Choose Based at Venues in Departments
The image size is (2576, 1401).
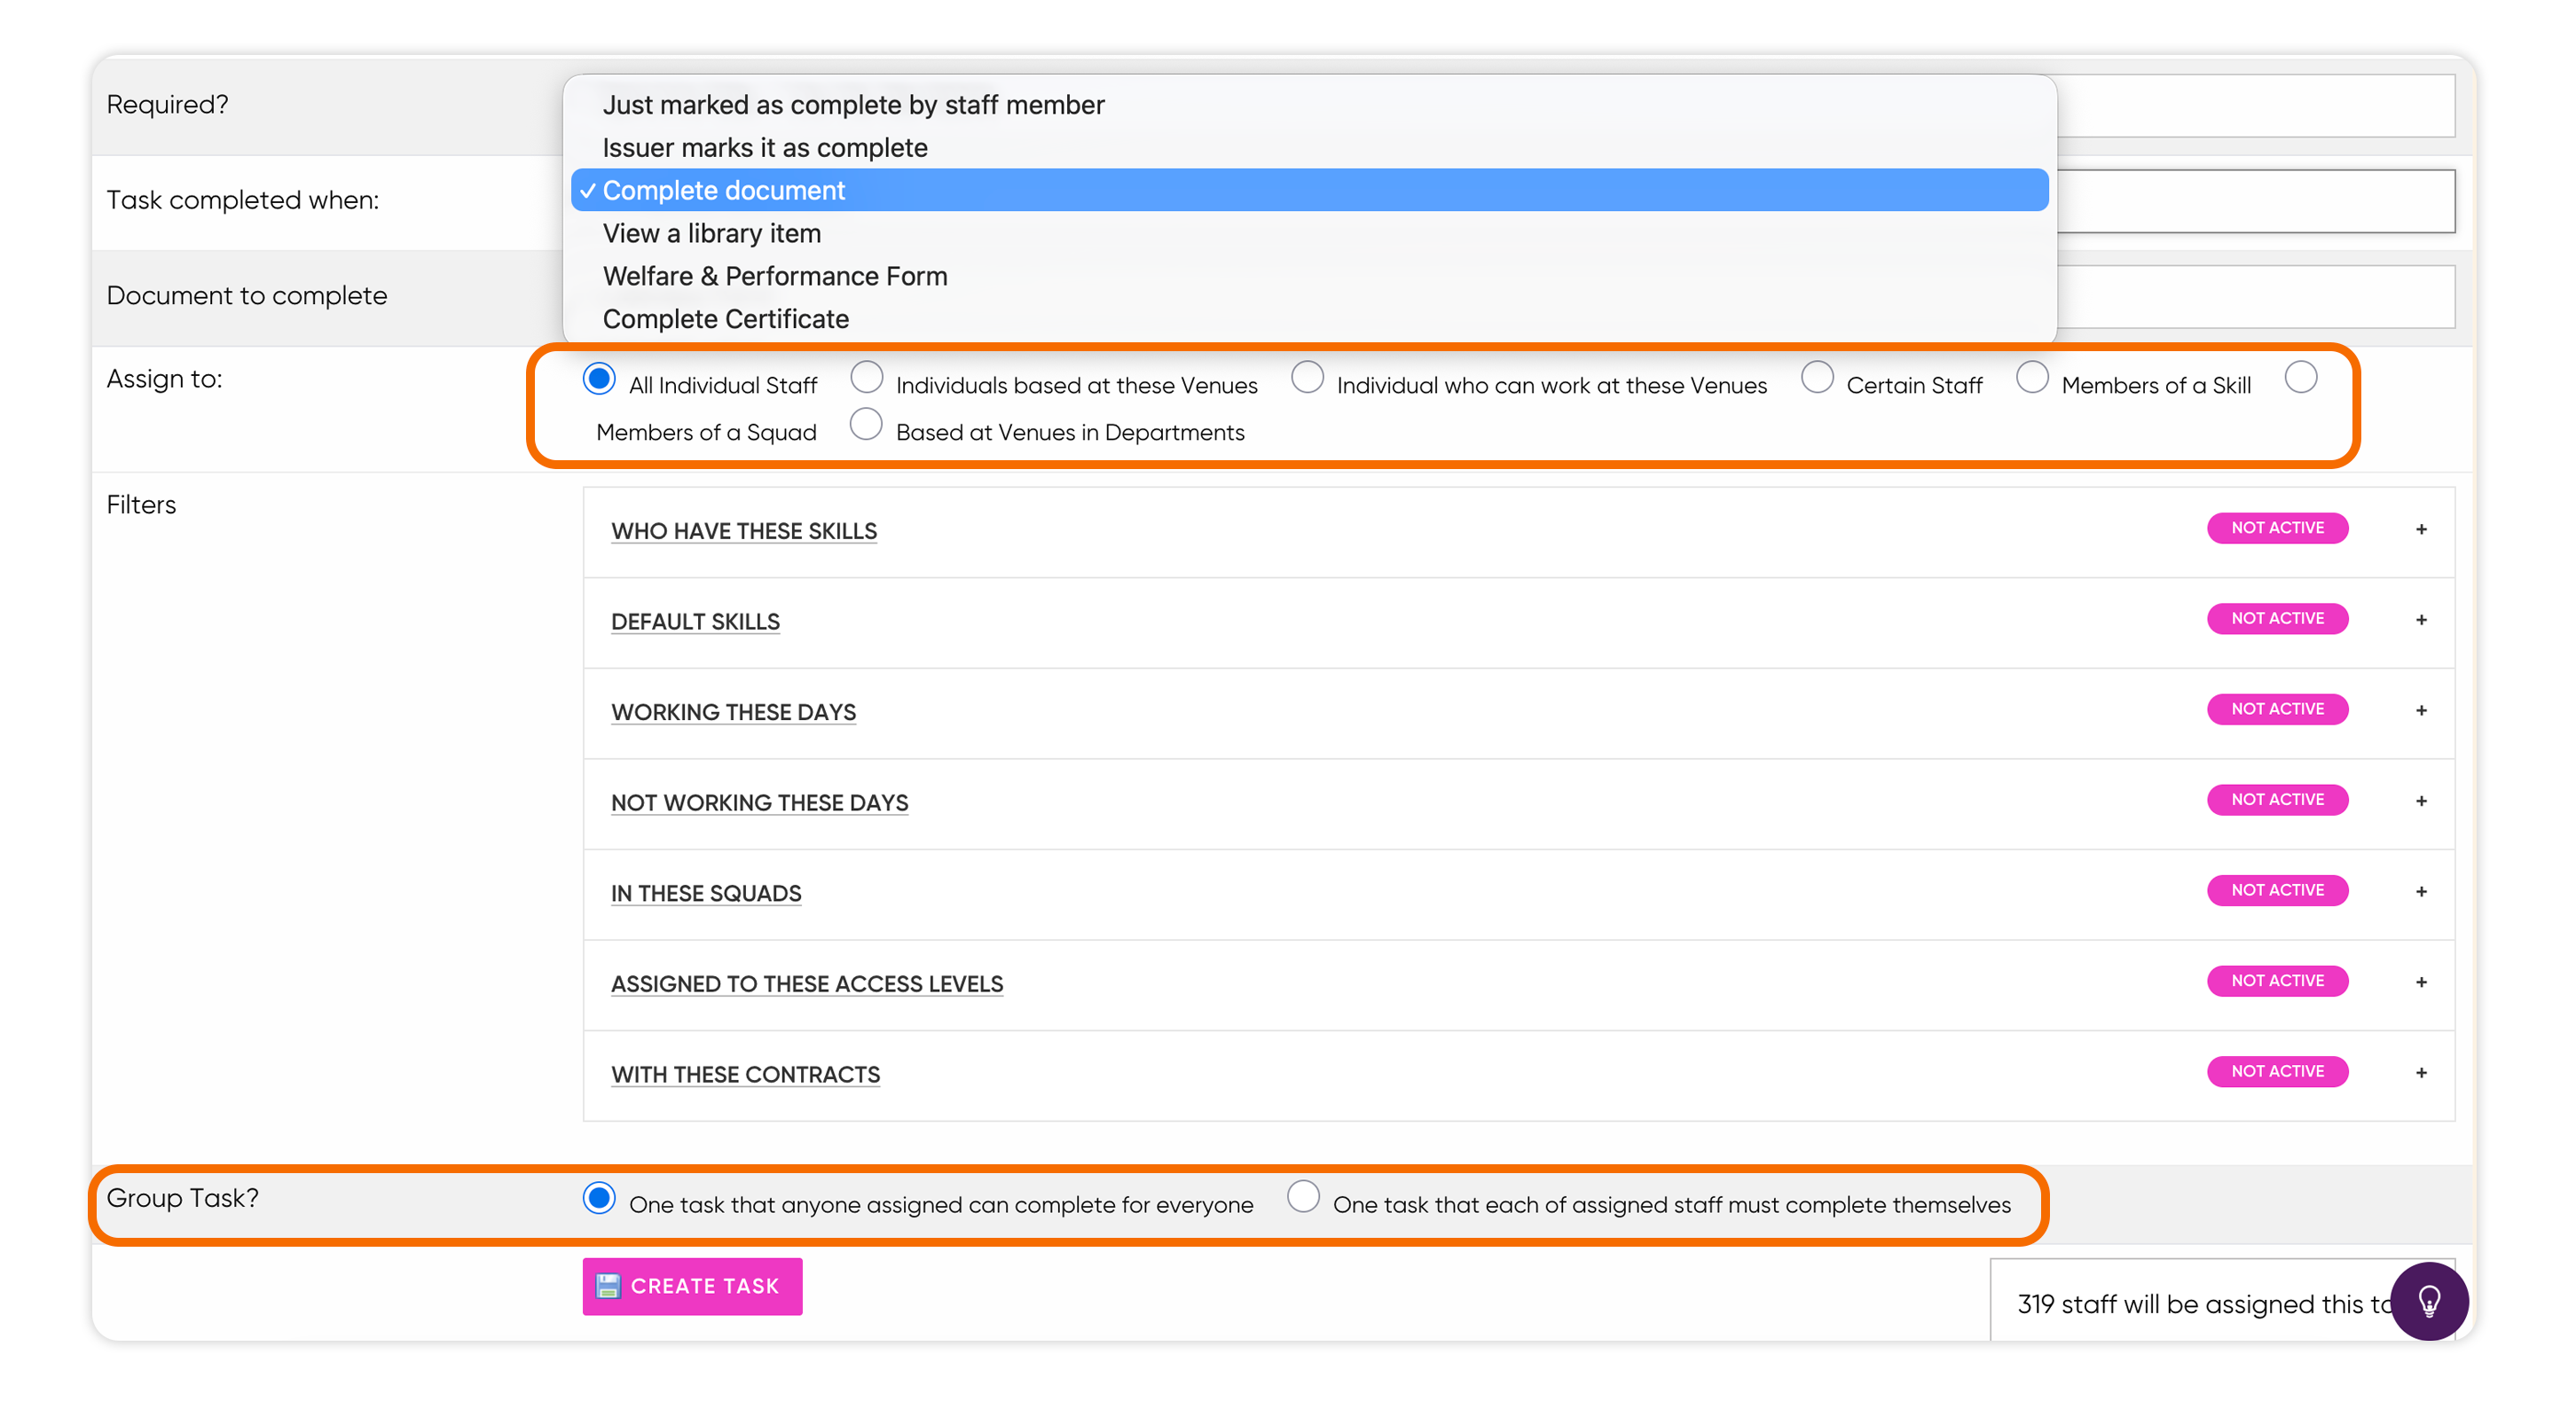coord(866,425)
